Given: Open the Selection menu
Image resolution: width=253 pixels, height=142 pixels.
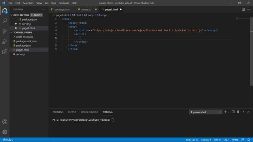Looking at the screenshot, I should [28, 3].
